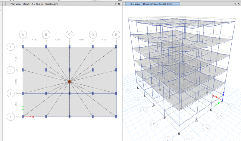Click the 4 (m) dimension between grids A and B
Viewport: 241px width, 141px height.
(x=35, y=40)
